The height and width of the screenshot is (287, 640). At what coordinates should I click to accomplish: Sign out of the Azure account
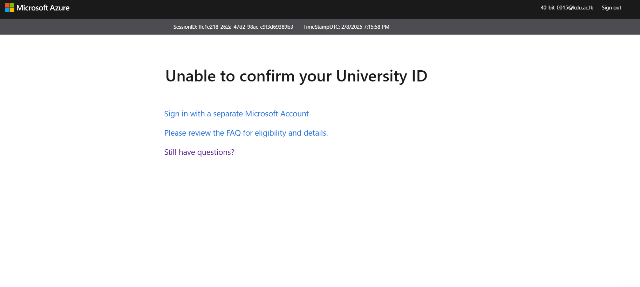tap(611, 8)
